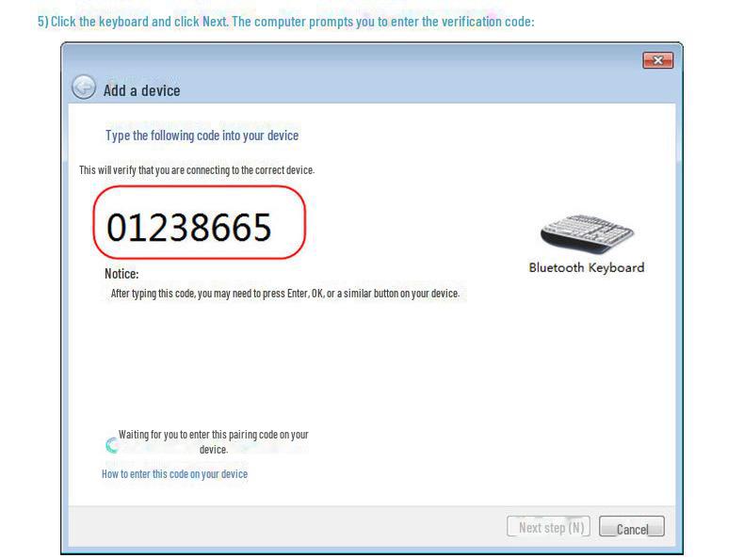Click the Waiting for you to enter message
The height and width of the screenshot is (558, 744).
pyautogui.click(x=214, y=442)
